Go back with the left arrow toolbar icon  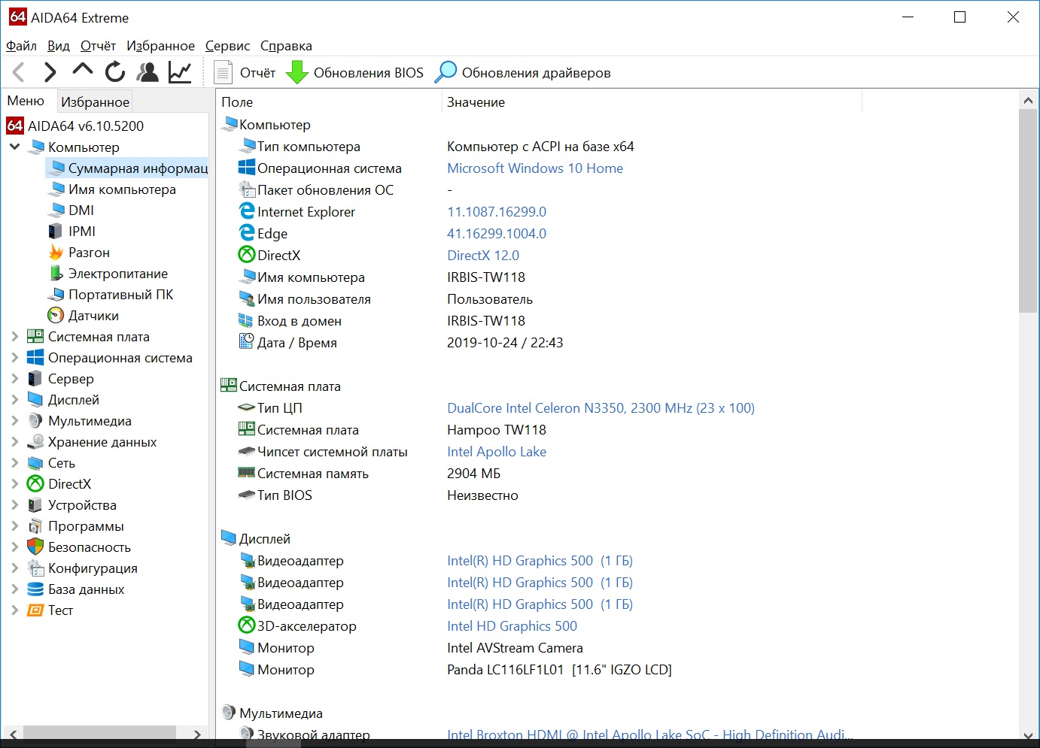20,72
